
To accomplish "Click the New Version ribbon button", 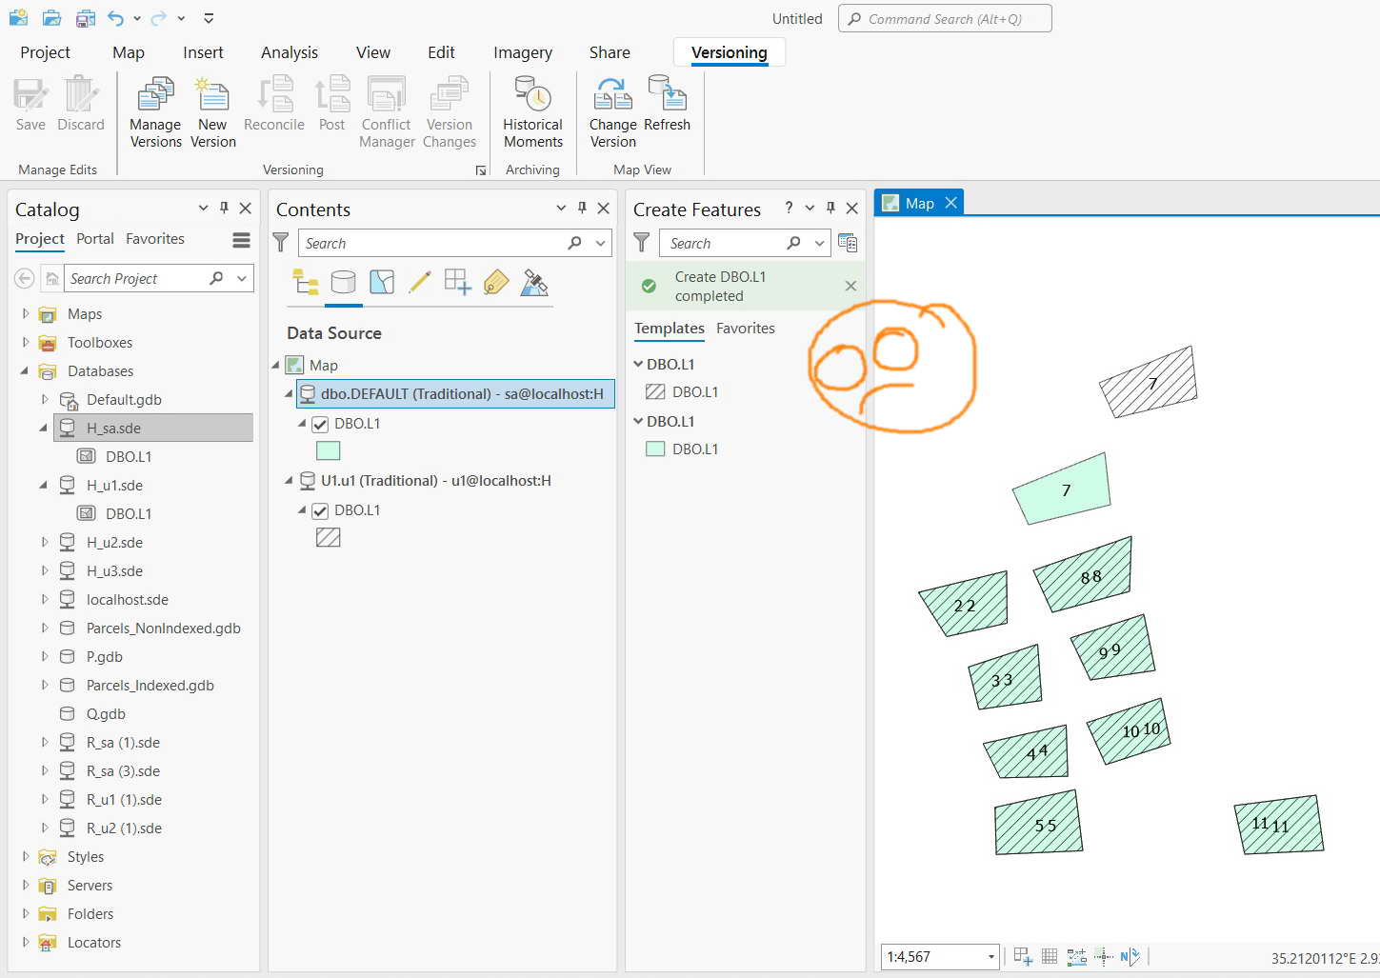I will (x=212, y=112).
